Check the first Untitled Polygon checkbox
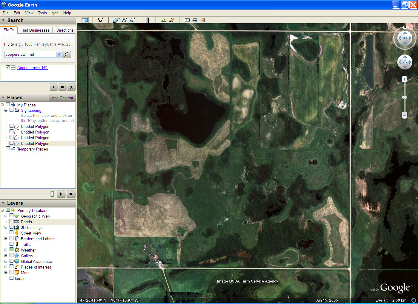Screen dimensions: 418x304 pyautogui.click(x=12, y=126)
